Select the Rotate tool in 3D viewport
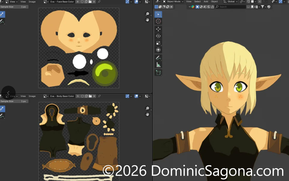 pos(158,36)
